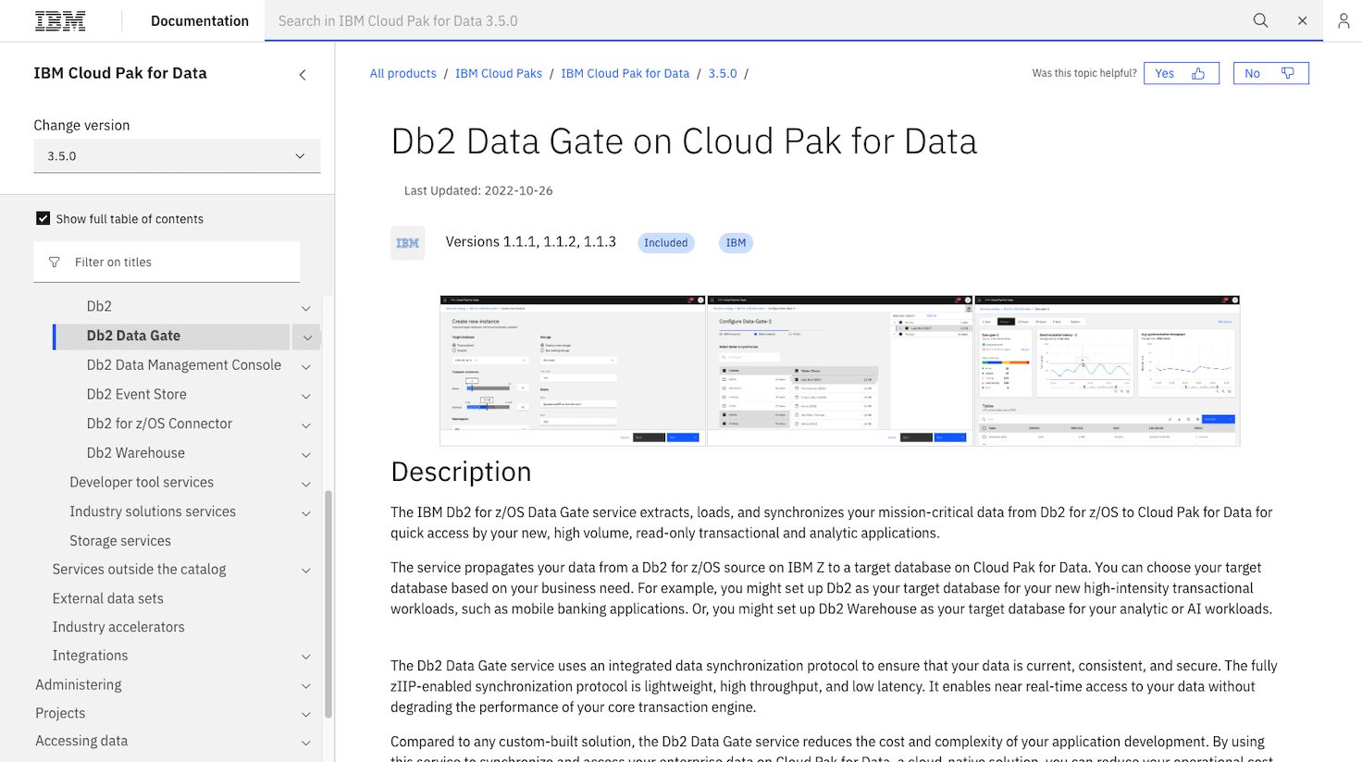This screenshot has height=762, width=1362.
Task: Click No thumbs-down helpful button
Action: [1270, 73]
